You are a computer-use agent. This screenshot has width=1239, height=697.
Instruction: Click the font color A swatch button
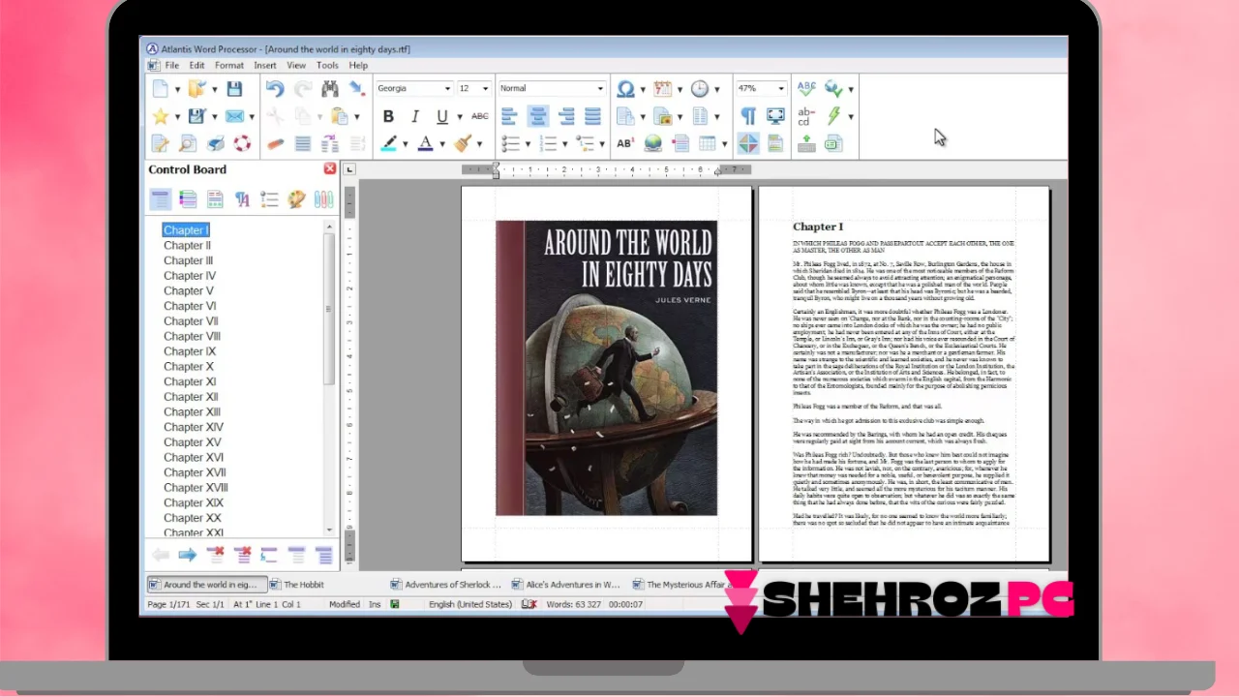(x=425, y=143)
